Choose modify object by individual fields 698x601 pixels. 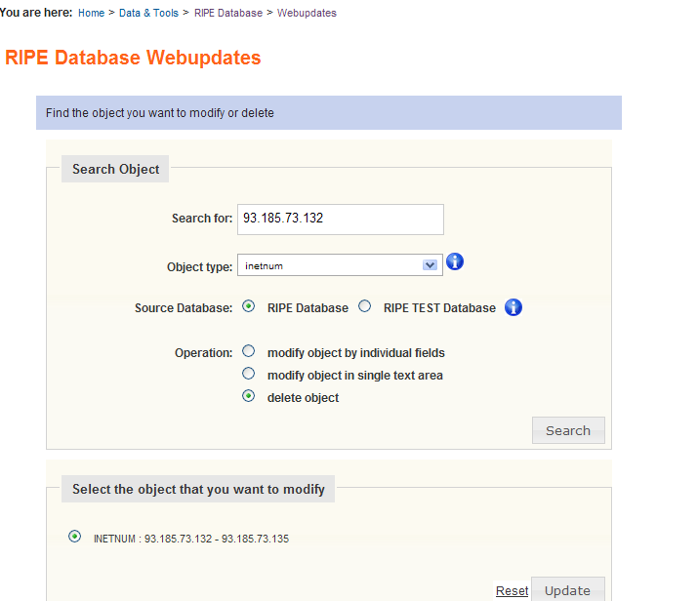coord(248,351)
